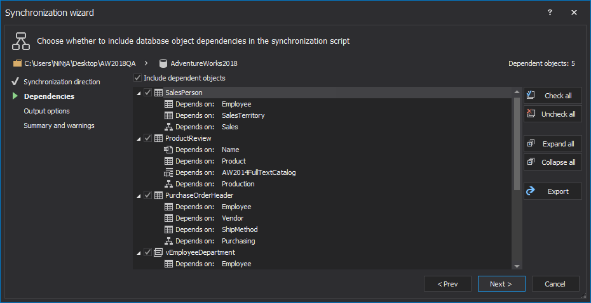Viewport: 591px width, 303px height.
Task: Go back with the Prev button
Action: [447, 284]
